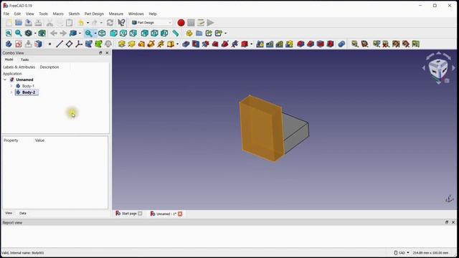
Task: Click the Create group folder icon
Action: click(199, 33)
